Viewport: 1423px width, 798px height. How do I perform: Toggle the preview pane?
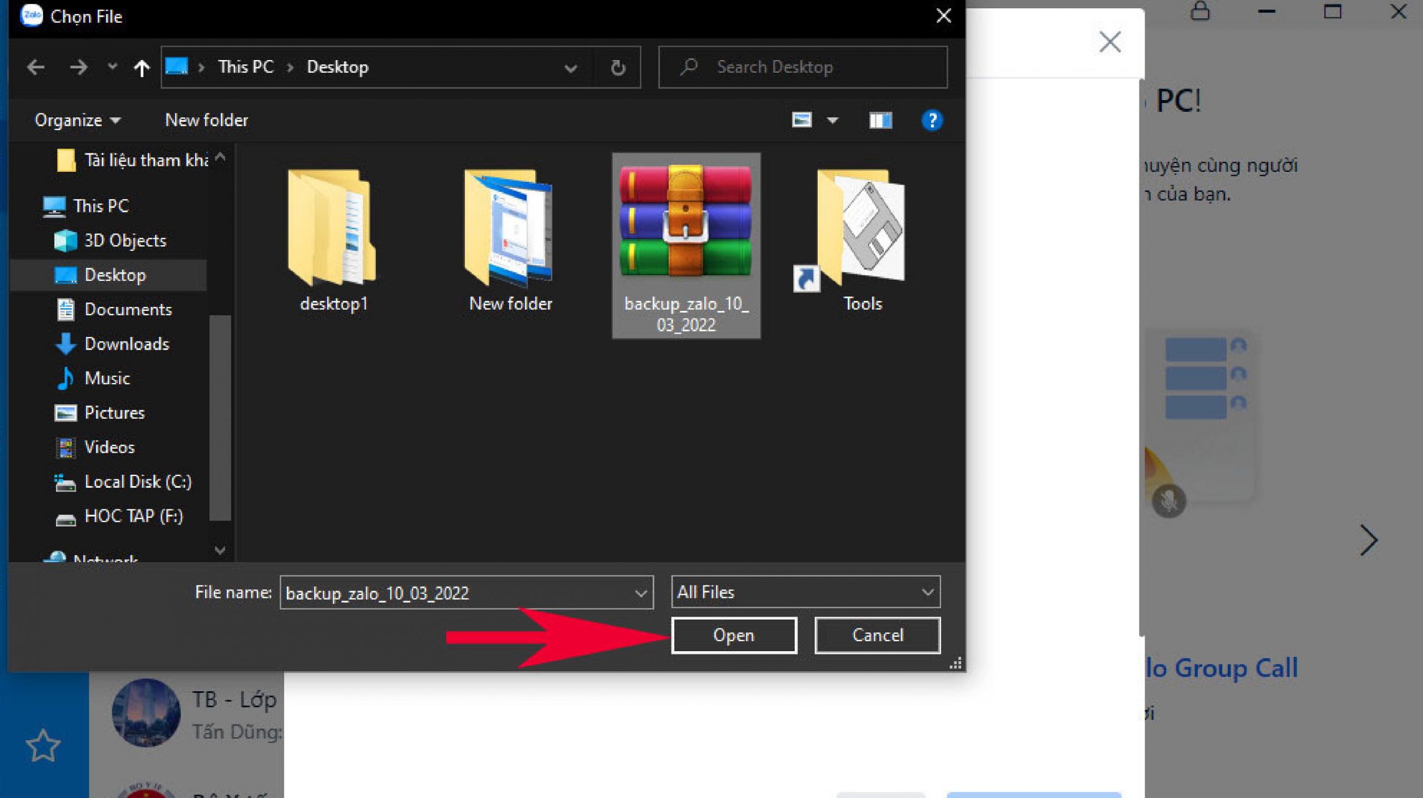click(880, 120)
